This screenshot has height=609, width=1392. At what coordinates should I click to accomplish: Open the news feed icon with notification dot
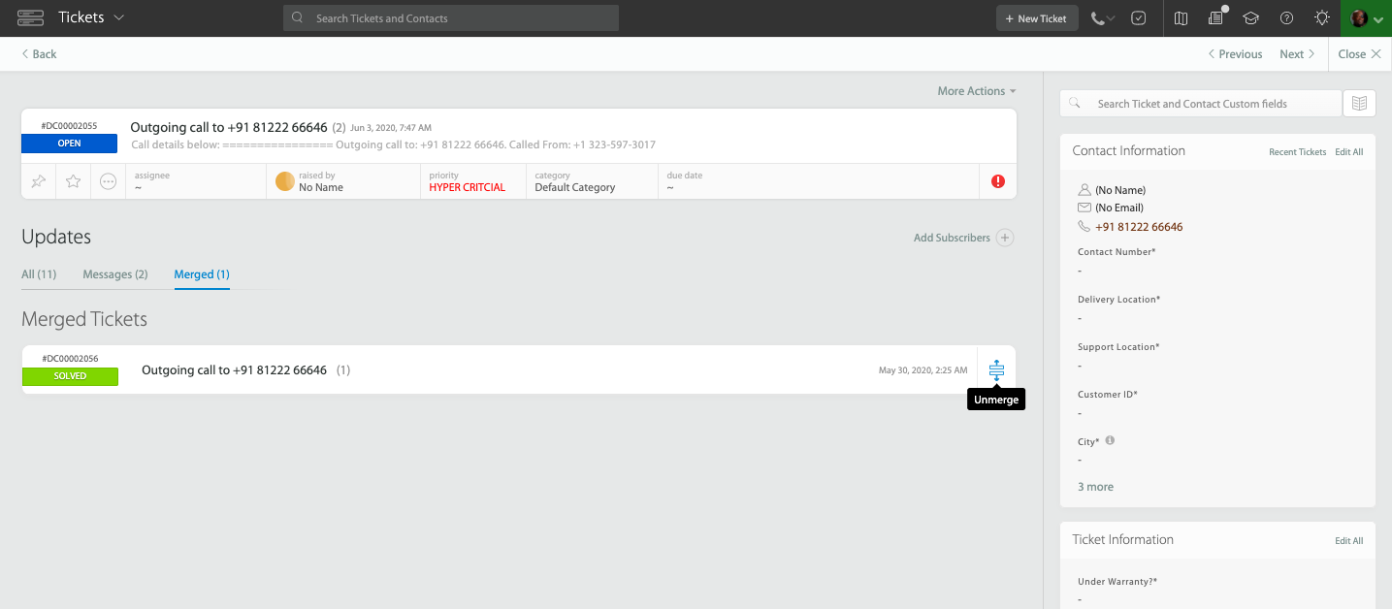pyautogui.click(x=1215, y=18)
